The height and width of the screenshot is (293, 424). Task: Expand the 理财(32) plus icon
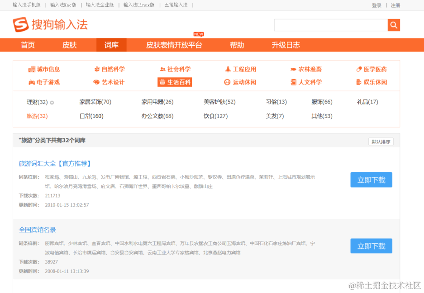tap(52, 103)
